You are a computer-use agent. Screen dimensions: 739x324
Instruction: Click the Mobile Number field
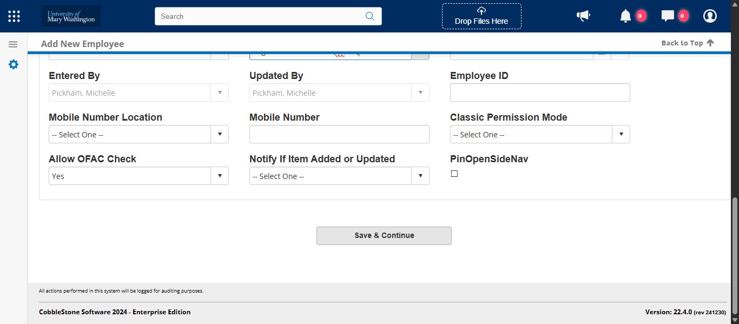[x=339, y=134]
